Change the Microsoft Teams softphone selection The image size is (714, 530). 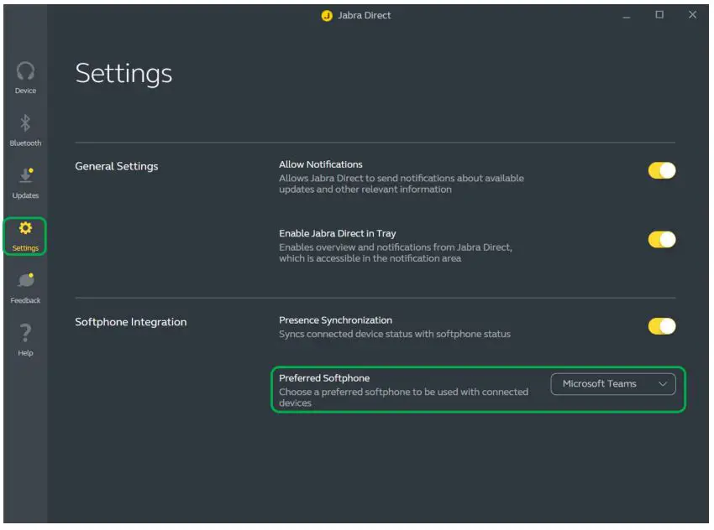click(612, 383)
